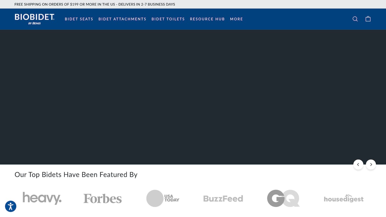Navigate to BIDET TOILETS

click(x=168, y=19)
